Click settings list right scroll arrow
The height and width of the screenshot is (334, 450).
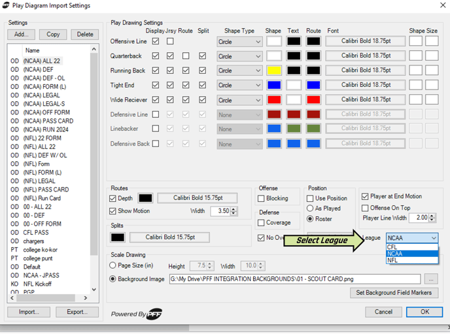coord(85,298)
